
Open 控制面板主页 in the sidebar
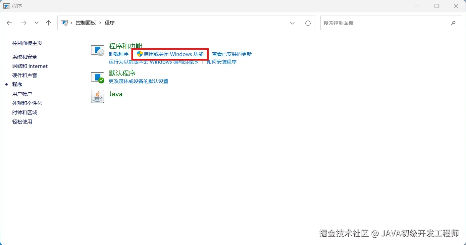click(x=27, y=43)
